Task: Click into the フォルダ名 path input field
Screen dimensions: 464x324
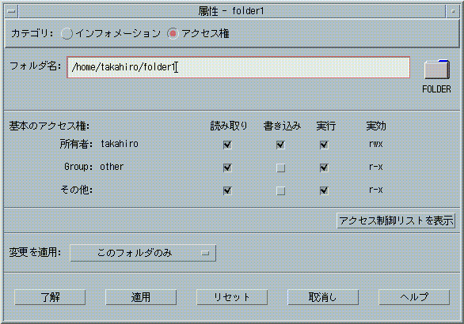Action: click(238, 67)
